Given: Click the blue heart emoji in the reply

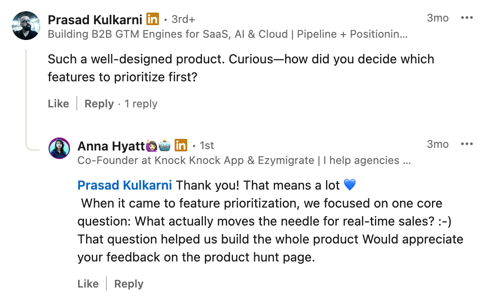Looking at the screenshot, I should tap(350, 184).
